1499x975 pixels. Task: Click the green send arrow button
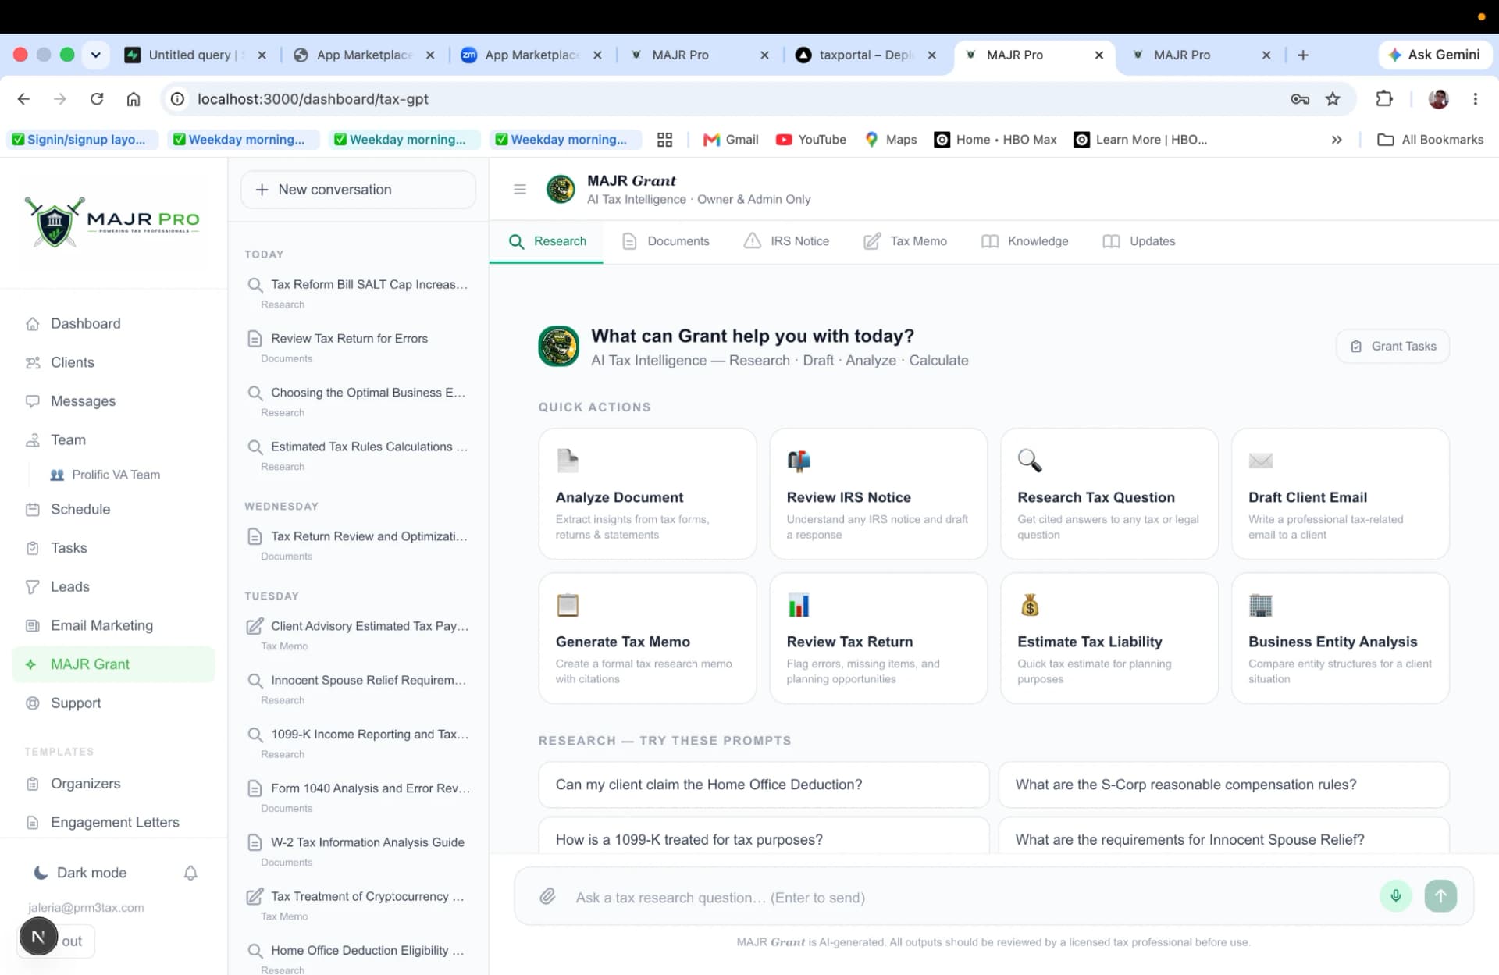pyautogui.click(x=1440, y=896)
